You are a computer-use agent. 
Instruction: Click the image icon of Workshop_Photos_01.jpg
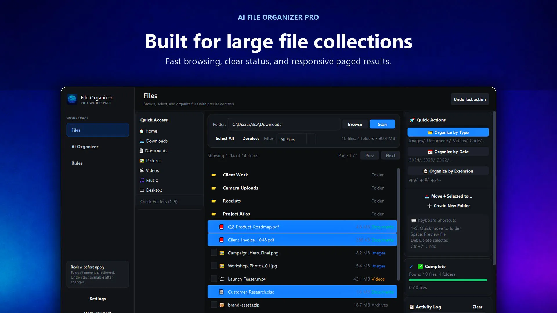(x=222, y=266)
